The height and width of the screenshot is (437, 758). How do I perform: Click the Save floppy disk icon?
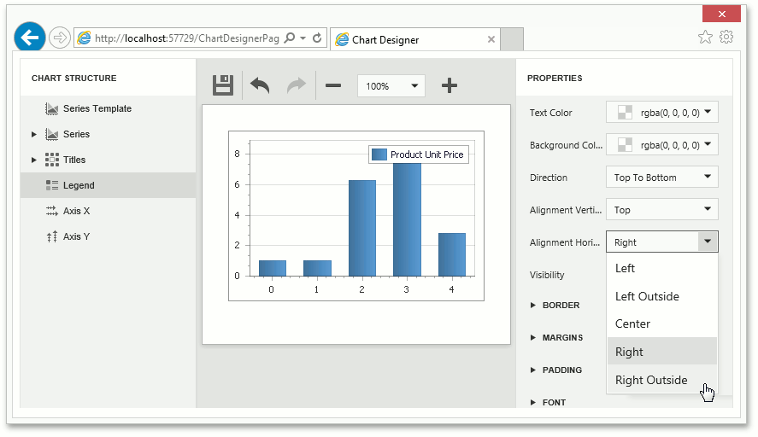[223, 85]
